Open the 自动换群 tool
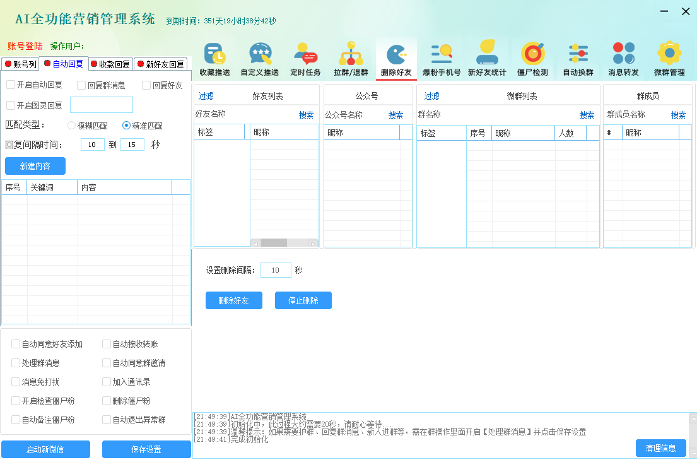This screenshot has height=467, width=697. (x=578, y=59)
